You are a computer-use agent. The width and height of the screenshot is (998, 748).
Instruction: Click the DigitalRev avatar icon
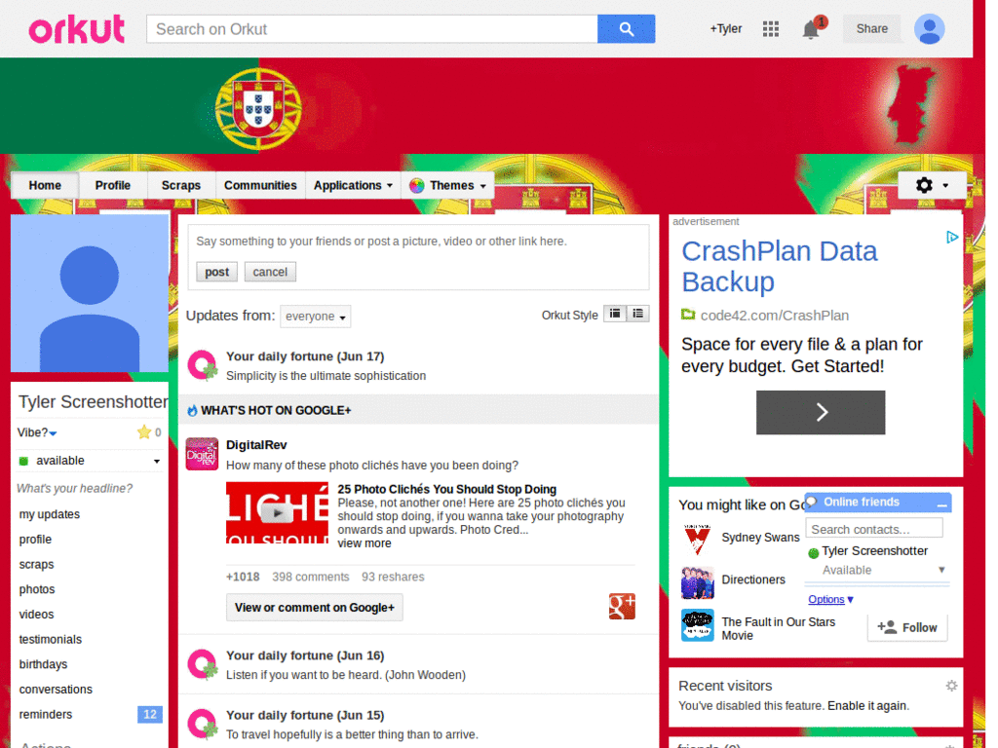click(x=202, y=454)
